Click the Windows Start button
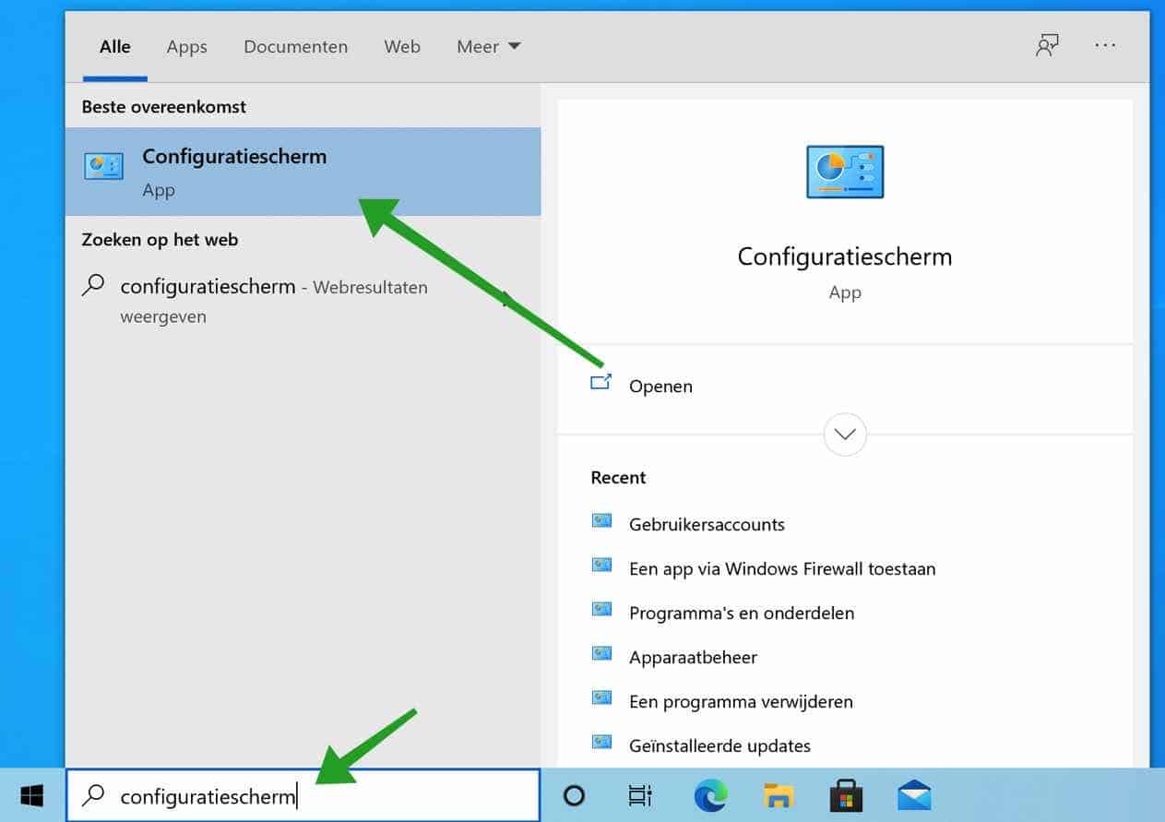 click(x=32, y=794)
